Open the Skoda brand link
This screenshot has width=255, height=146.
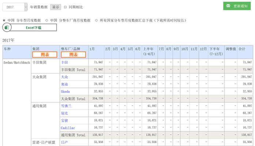point(65,92)
